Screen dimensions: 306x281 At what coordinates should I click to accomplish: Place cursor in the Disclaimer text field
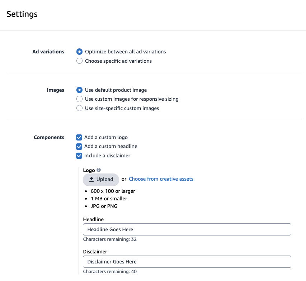187,262
